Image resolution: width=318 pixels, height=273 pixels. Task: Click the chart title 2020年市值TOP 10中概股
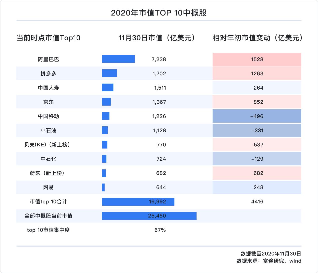point(159,13)
